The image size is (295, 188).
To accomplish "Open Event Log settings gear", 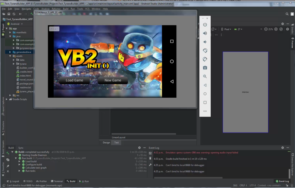I will pyautogui.click(x=282, y=148).
